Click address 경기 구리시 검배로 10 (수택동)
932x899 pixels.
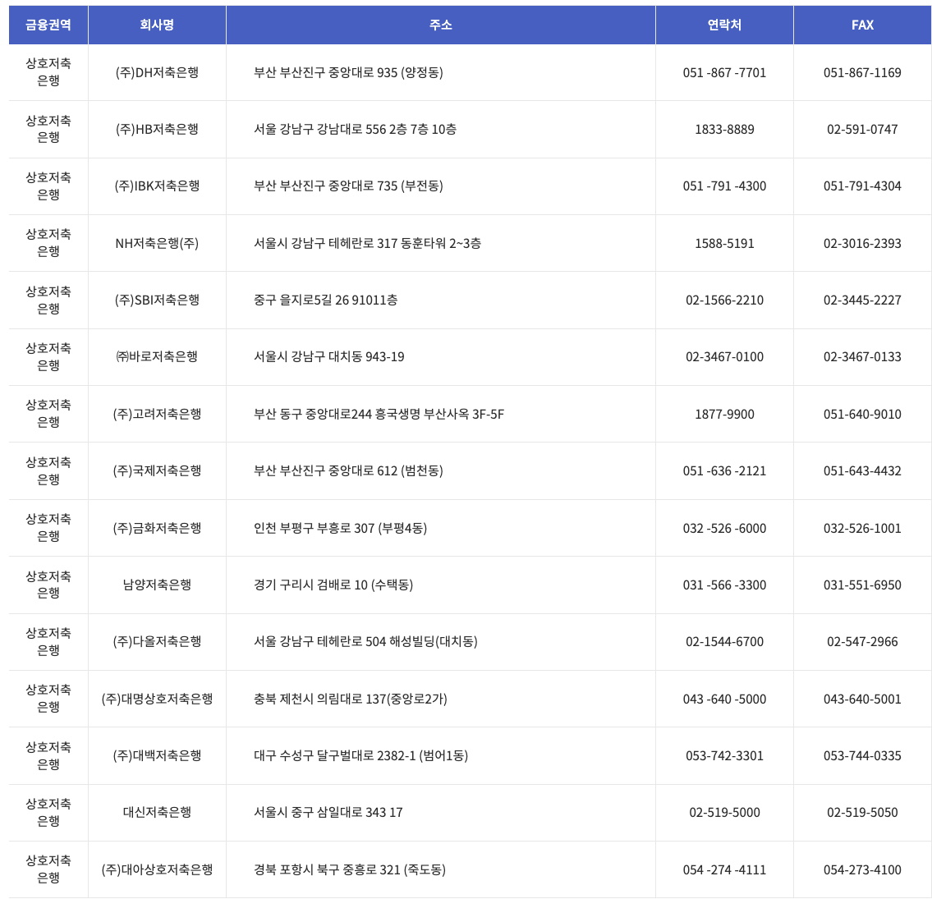333,585
